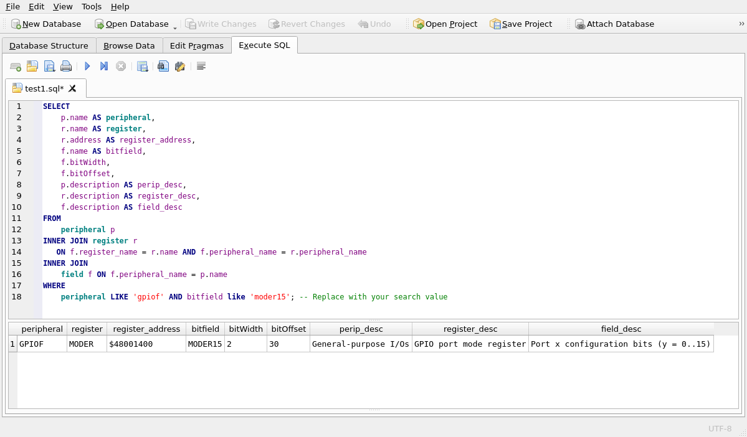Screen dimensions: 747x437
Task: Execute all SQL statements
Action: point(87,67)
